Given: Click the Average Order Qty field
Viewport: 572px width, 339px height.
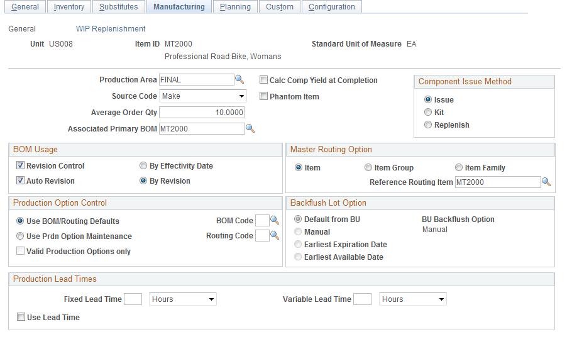Looking at the screenshot, I should click(x=202, y=113).
